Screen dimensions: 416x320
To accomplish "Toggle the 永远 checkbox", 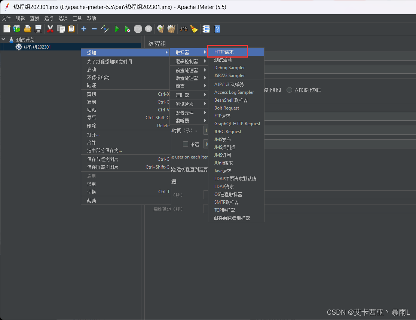I will [x=186, y=144].
